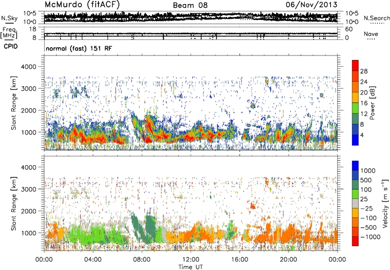Viewport: 390px width, 270px height.
Task: Click the 'Beam 08' label
Action: (190, 5)
